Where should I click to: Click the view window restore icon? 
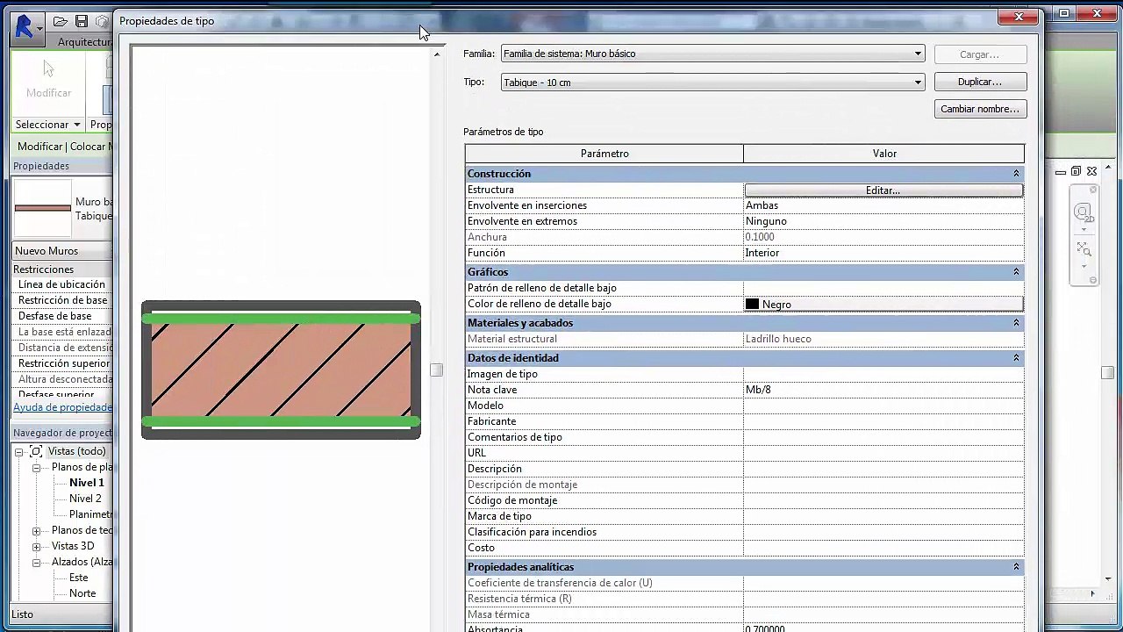point(1076,171)
